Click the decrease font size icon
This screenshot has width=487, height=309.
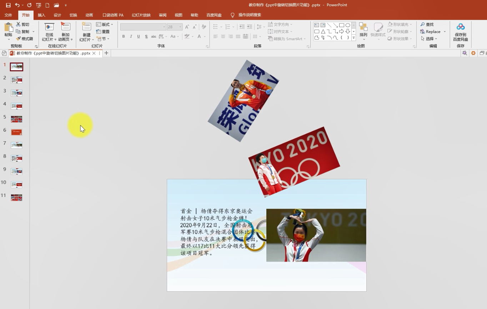click(x=195, y=27)
